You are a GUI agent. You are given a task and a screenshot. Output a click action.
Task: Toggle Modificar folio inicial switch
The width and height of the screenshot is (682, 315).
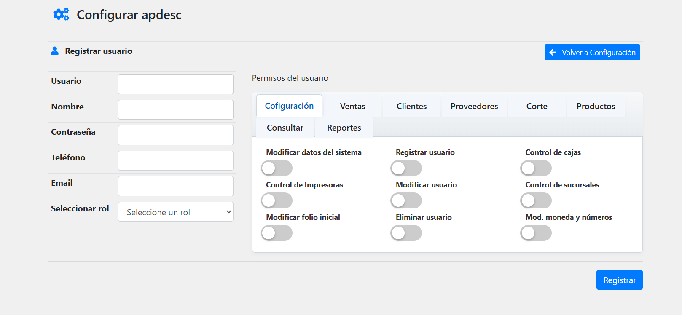point(277,233)
